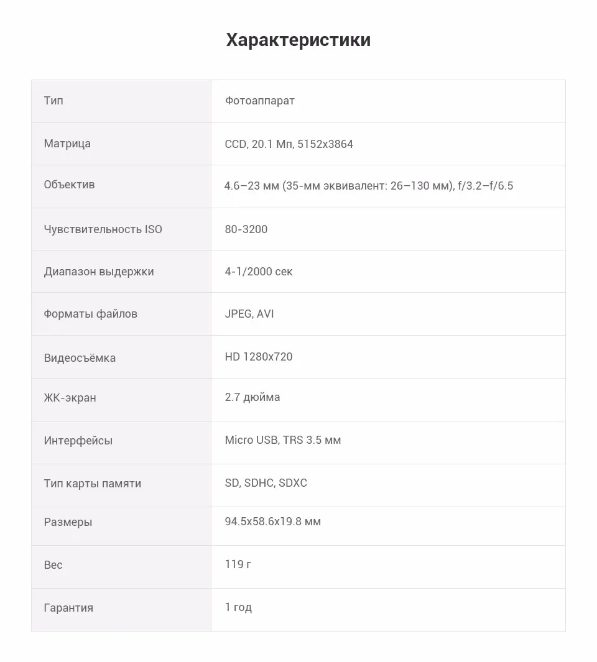Select the 80-3200 ISO value
The image size is (597, 662).
[x=246, y=229]
